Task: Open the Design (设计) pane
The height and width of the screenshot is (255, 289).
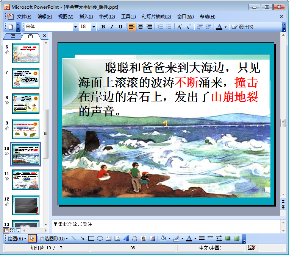Action: (x=242, y=27)
